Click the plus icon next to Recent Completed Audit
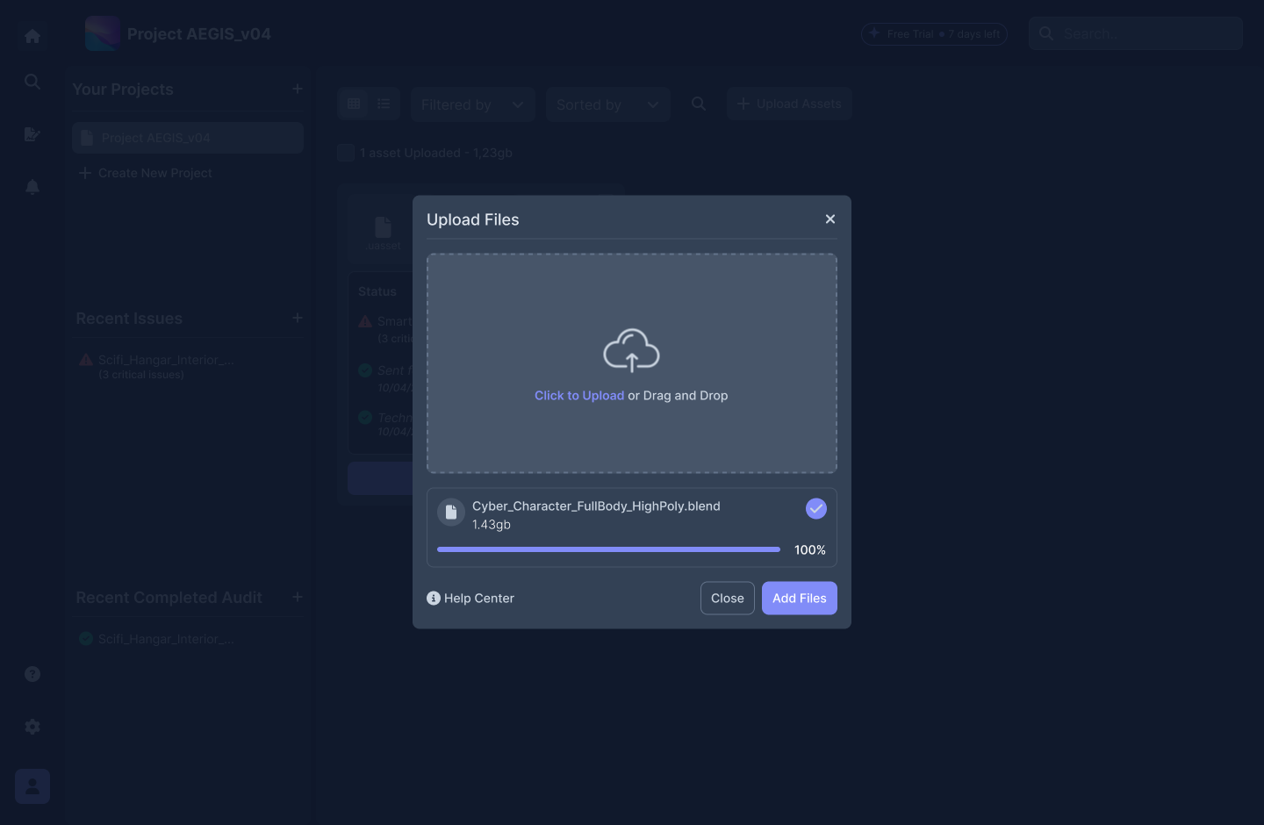The height and width of the screenshot is (825, 1264). tap(298, 597)
